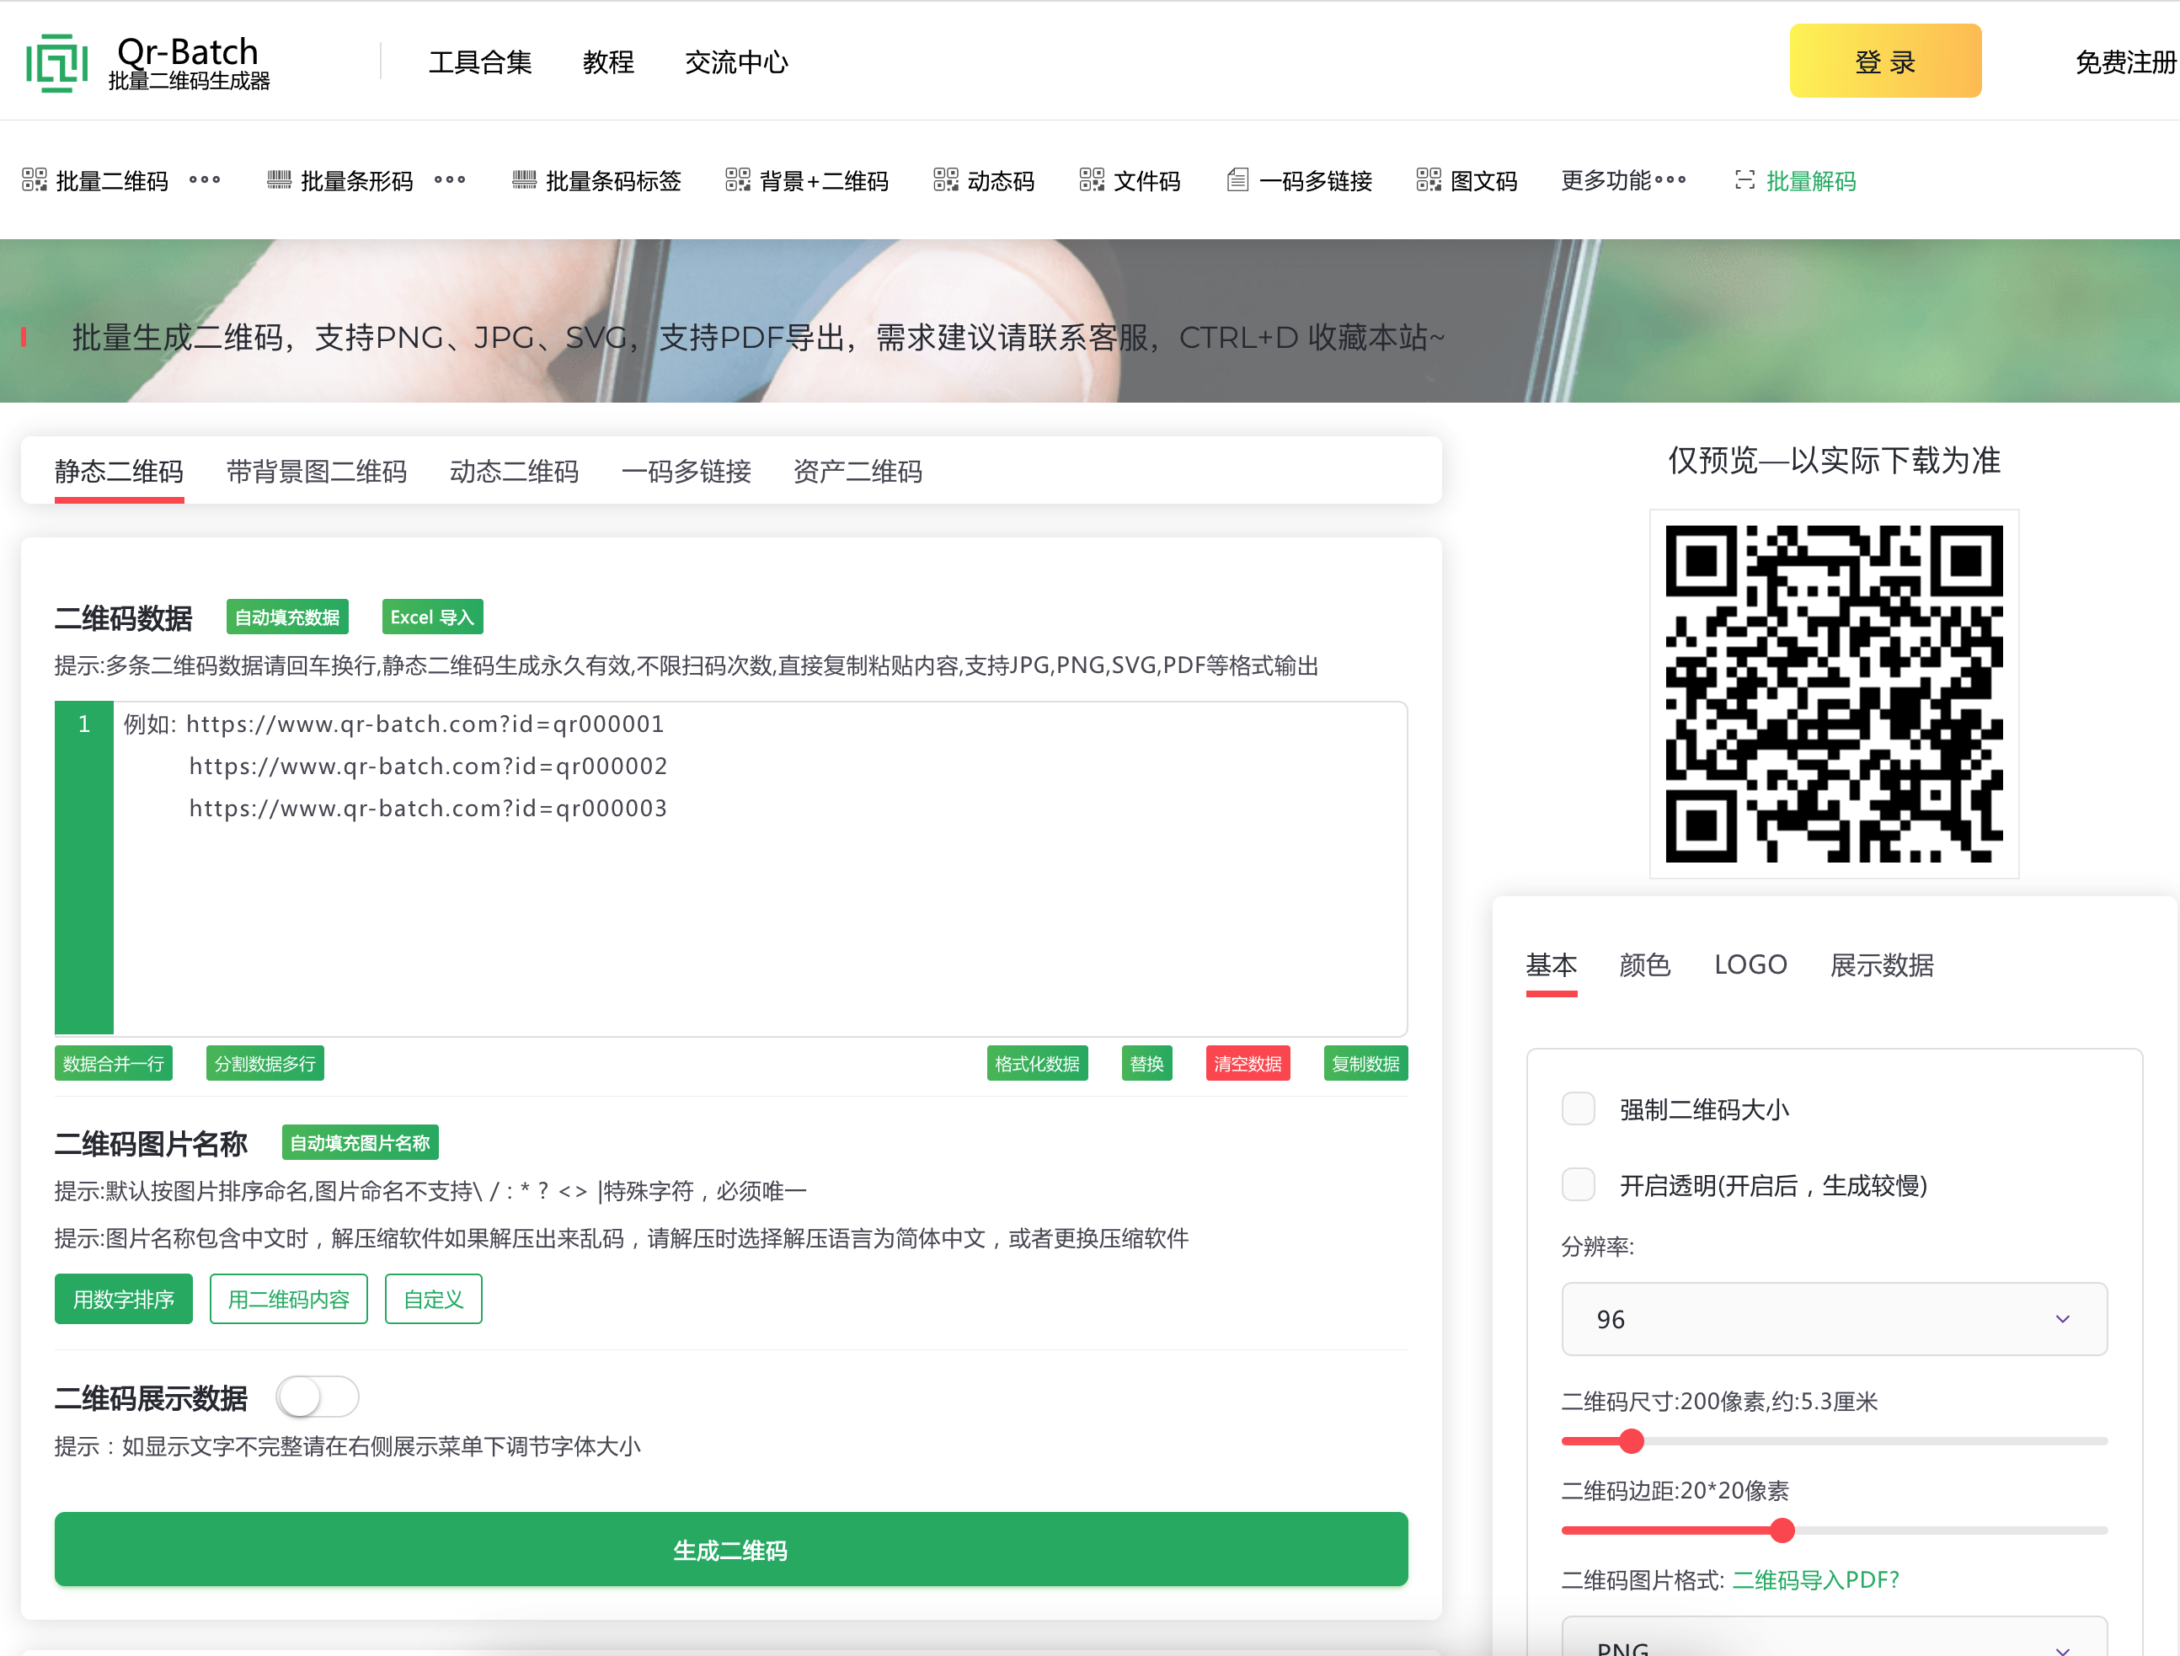
Task: Open the PNG image format dropdown
Action: pos(1834,1638)
